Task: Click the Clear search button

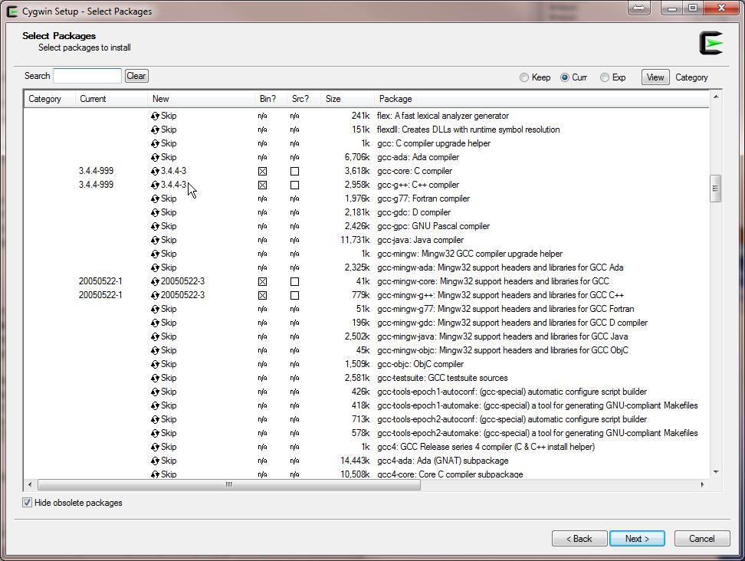Action: [136, 76]
